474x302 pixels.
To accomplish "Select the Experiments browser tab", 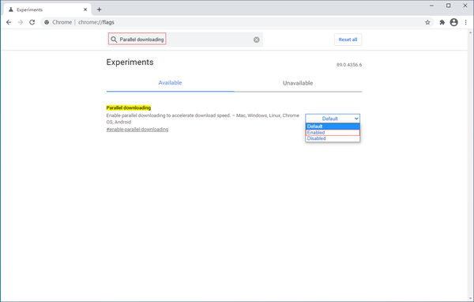I will (47, 9).
